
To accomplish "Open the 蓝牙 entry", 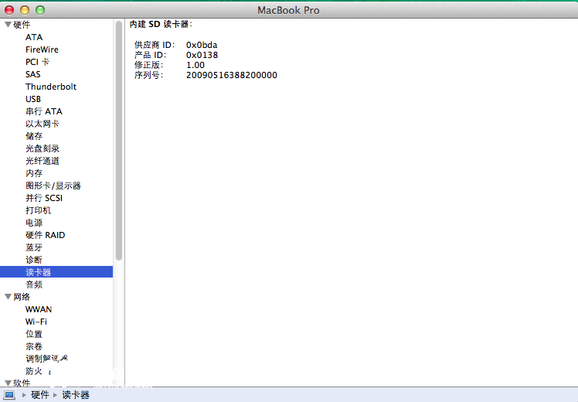I will point(34,247).
